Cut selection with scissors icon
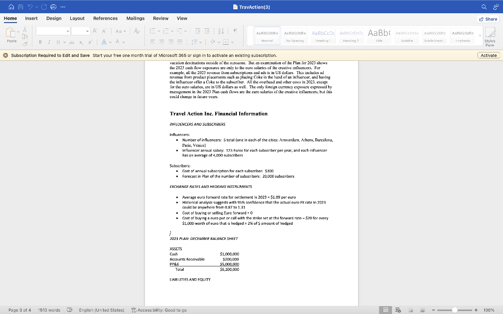503x314 pixels. (x=25, y=29)
